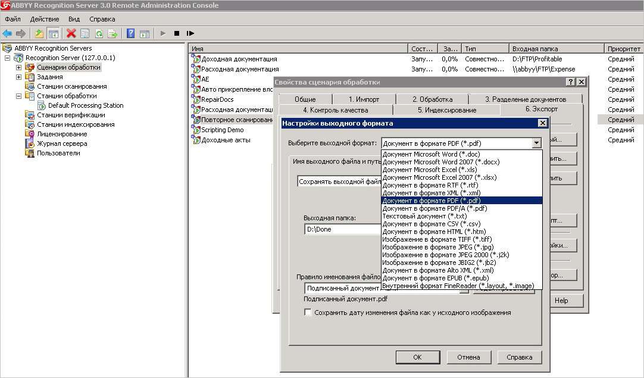Open the Файл menu
Screen dimensions: 644x378
tap(12, 19)
